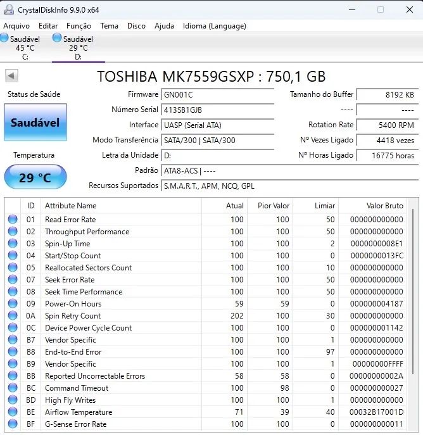Open the Disco menu
The width and height of the screenshot is (423, 435).
click(x=136, y=26)
